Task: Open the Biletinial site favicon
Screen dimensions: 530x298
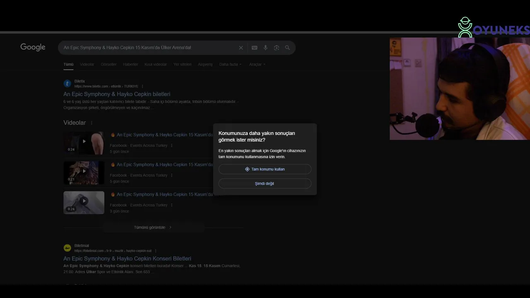Action: point(67,248)
